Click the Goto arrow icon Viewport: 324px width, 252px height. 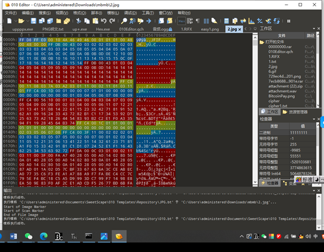click(149, 21)
